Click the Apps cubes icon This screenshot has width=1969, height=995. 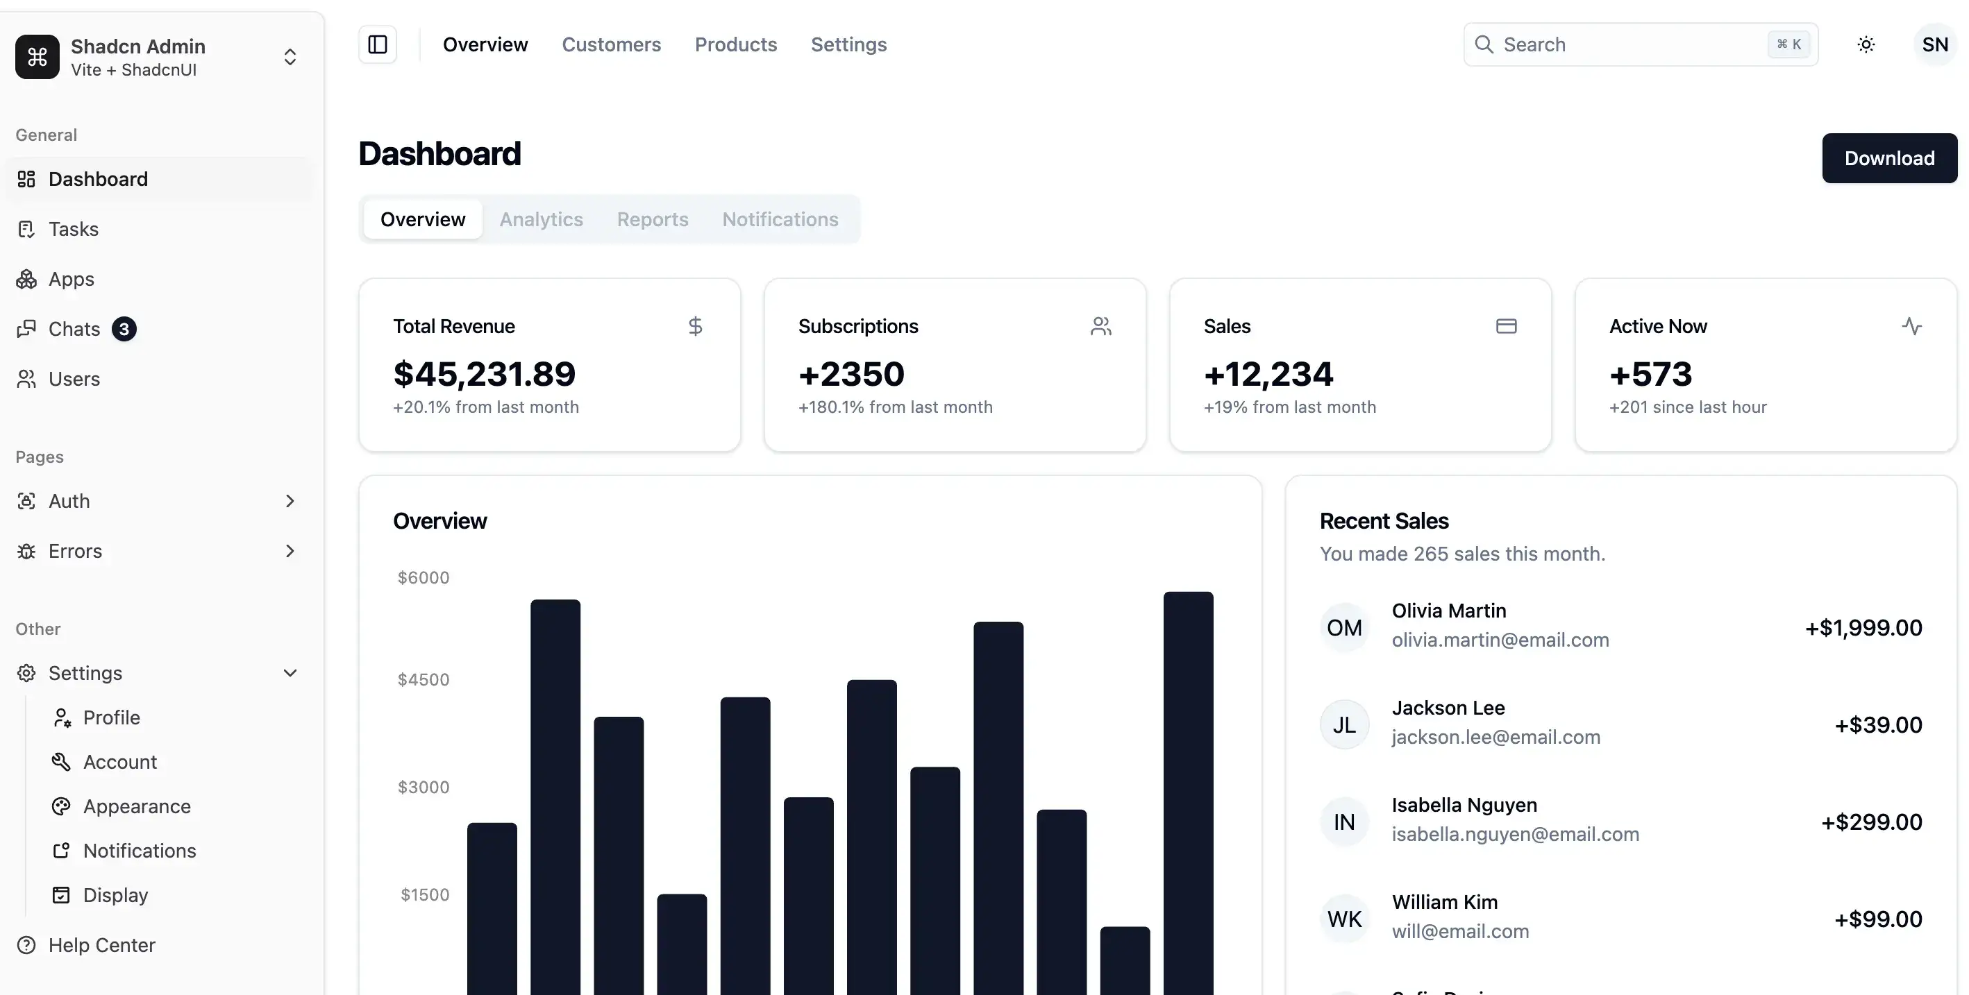tap(26, 279)
